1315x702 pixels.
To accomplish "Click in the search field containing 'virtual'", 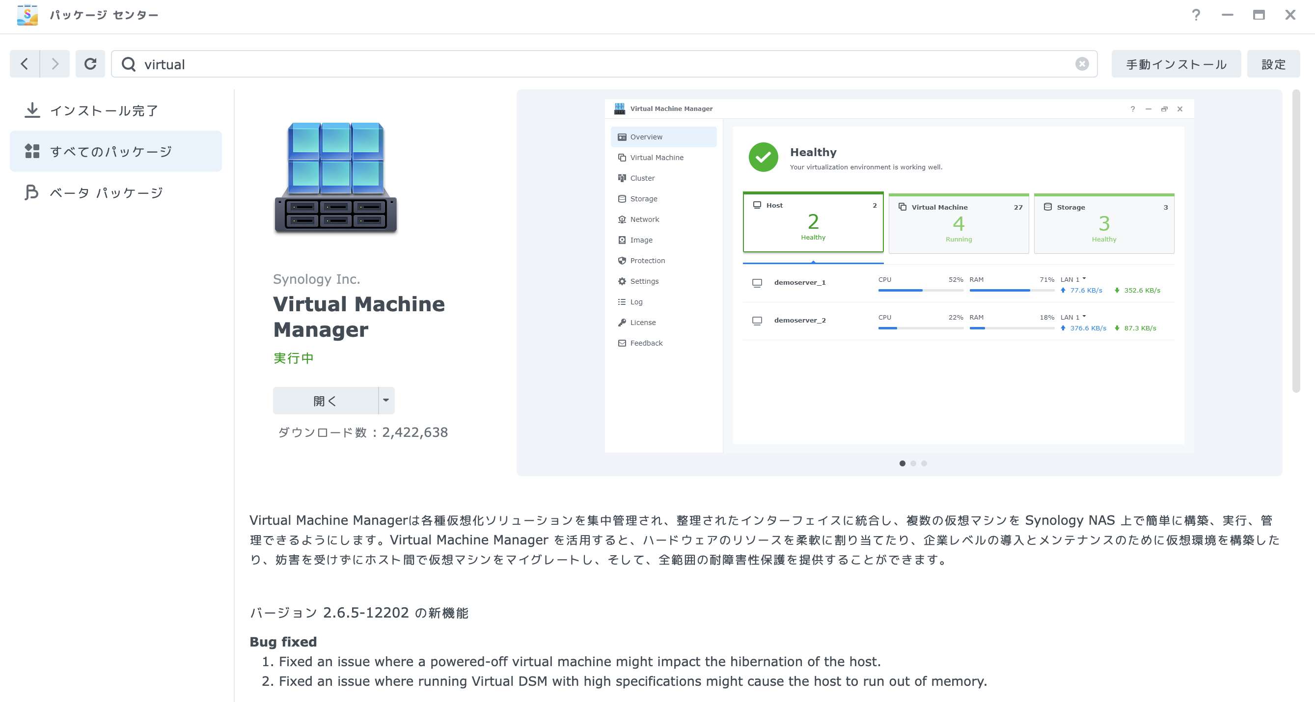I will point(604,64).
